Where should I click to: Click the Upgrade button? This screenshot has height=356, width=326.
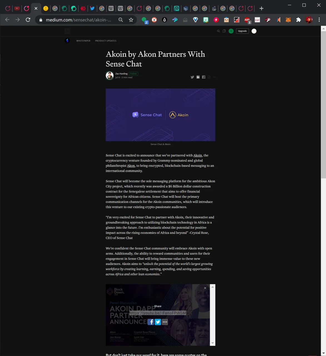(242, 31)
